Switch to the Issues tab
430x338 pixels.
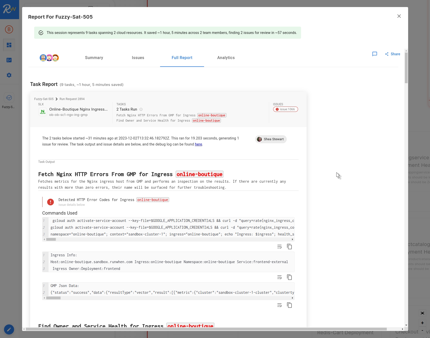tap(138, 58)
